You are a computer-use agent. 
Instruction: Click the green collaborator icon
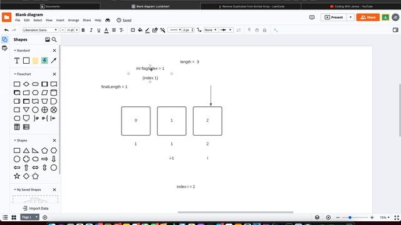385,17
